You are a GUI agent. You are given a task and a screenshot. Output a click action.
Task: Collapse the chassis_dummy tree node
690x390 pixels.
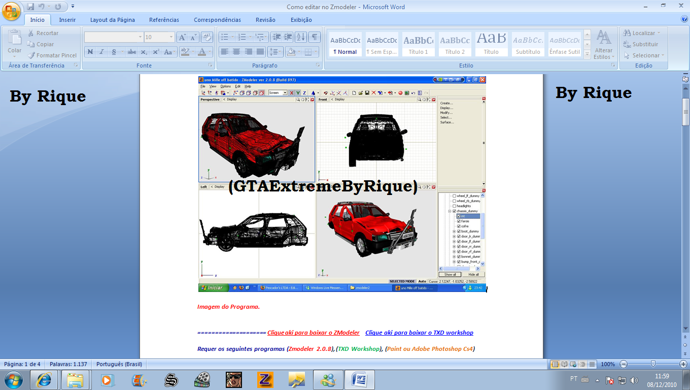tap(450, 211)
